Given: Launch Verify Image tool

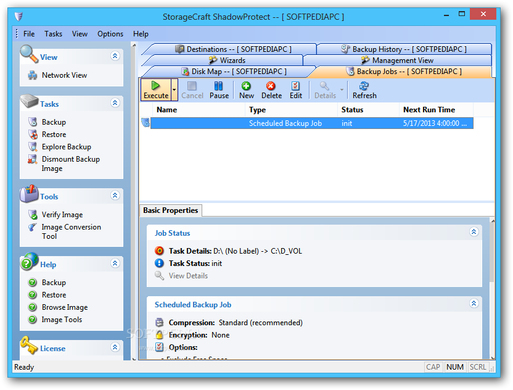Looking at the screenshot, I should (62, 215).
